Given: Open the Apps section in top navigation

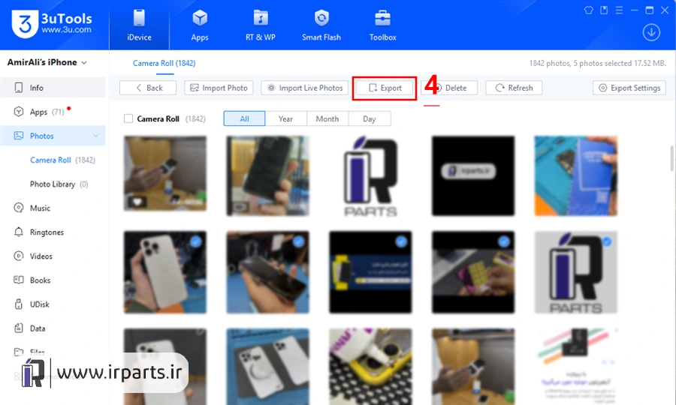Looking at the screenshot, I should pyautogui.click(x=200, y=25).
